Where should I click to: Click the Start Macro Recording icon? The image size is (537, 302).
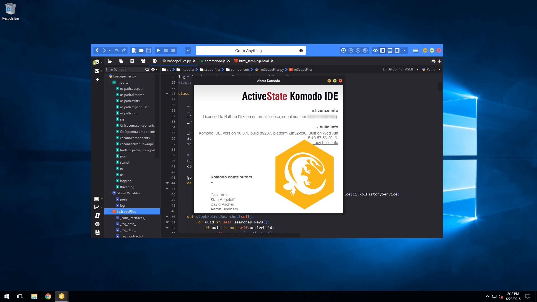coord(343,51)
